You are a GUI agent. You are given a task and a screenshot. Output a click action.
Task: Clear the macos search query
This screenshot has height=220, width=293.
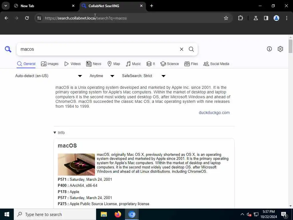[181, 49]
